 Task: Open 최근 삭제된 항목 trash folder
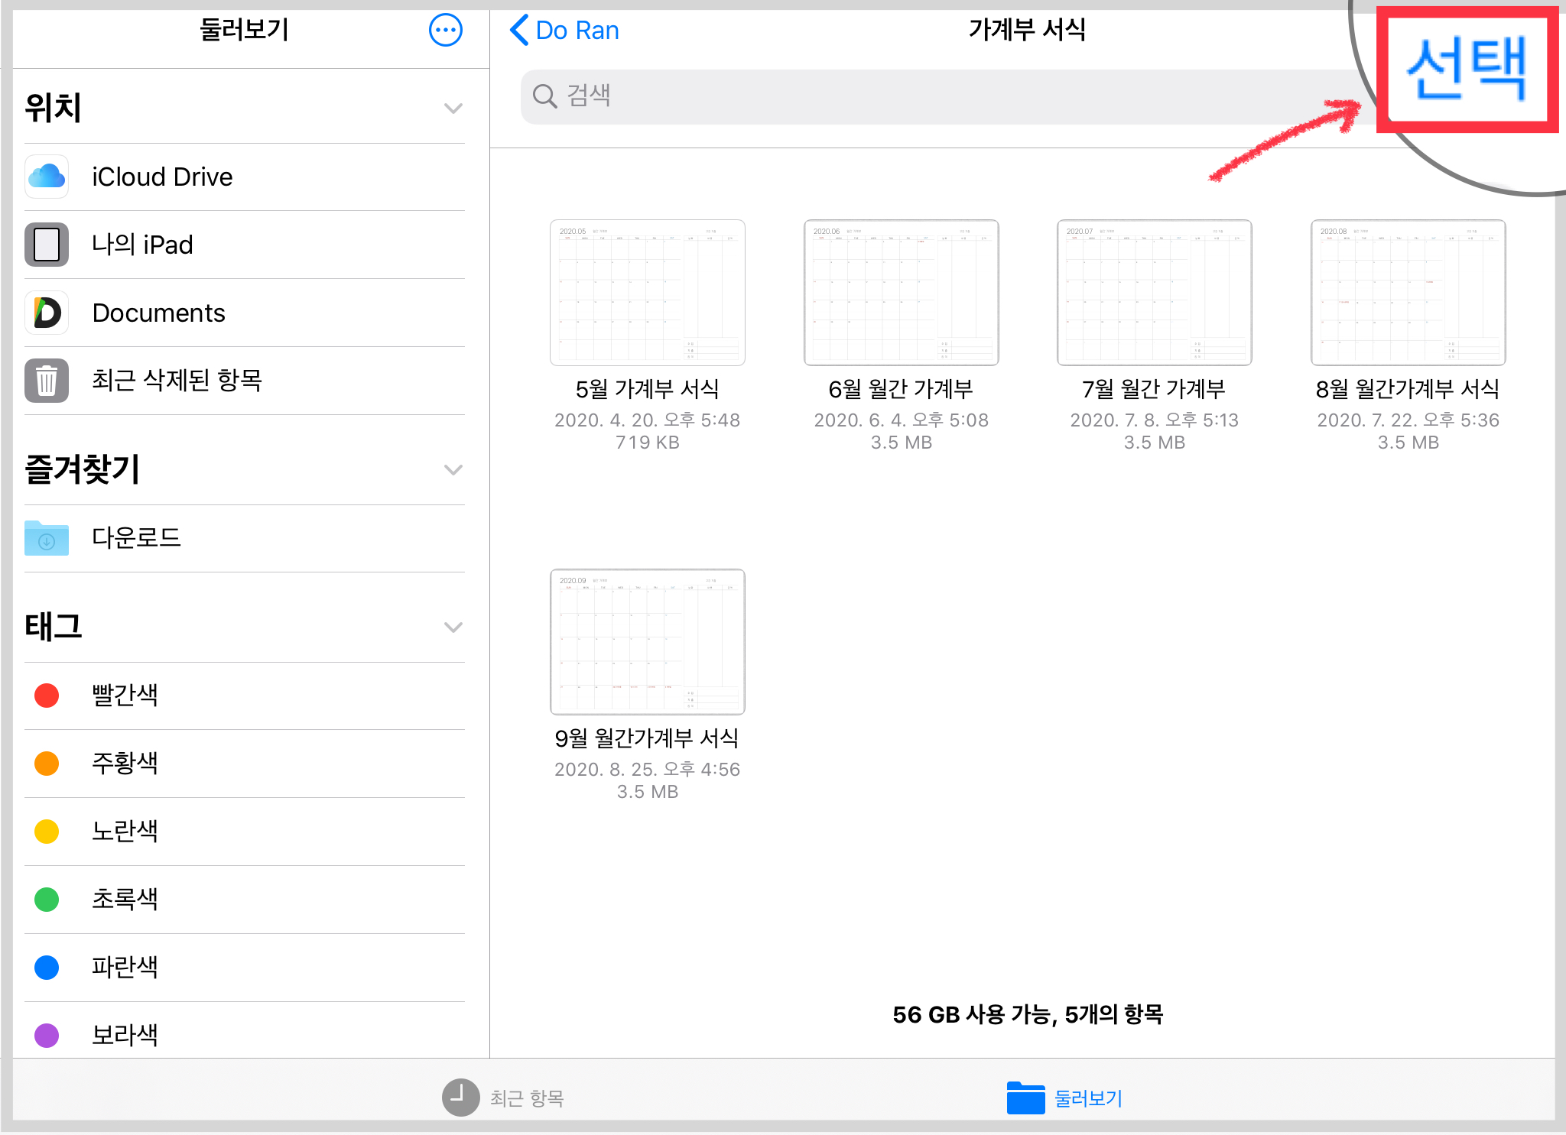(177, 380)
